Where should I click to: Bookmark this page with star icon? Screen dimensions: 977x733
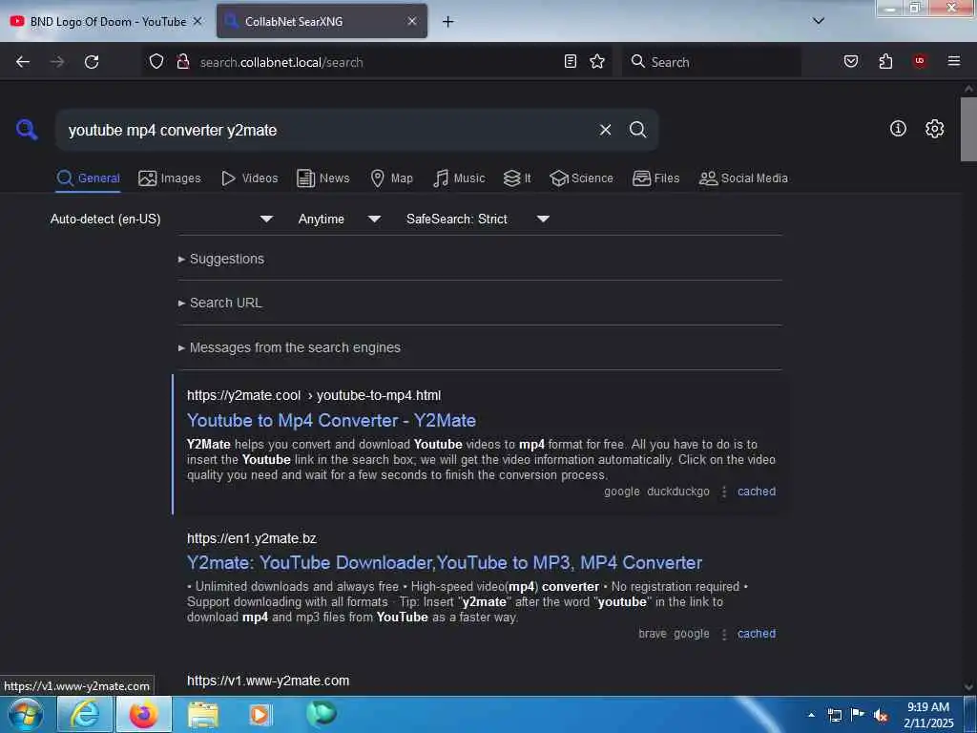pyautogui.click(x=597, y=61)
